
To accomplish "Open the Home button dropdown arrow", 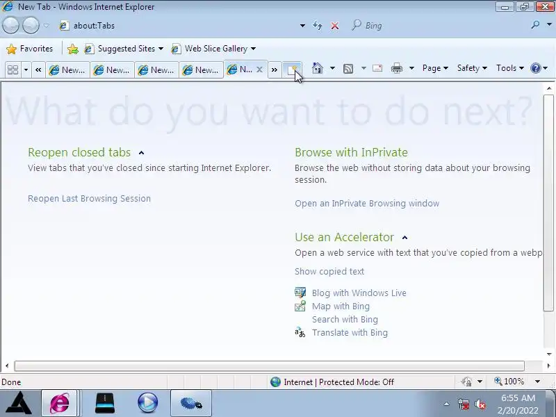I will coord(332,68).
